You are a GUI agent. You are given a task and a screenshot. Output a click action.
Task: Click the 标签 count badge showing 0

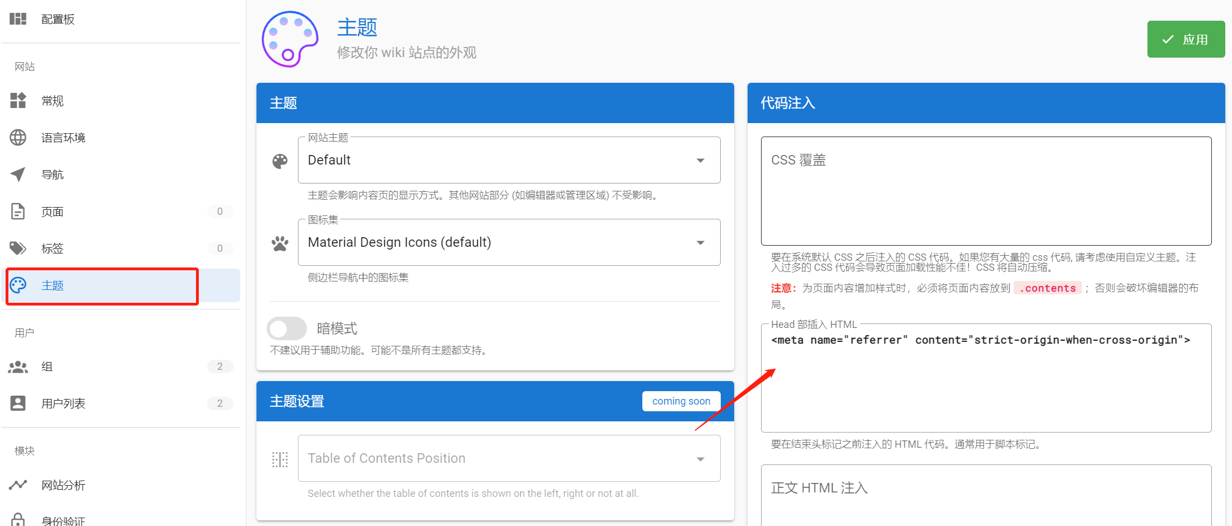point(220,248)
